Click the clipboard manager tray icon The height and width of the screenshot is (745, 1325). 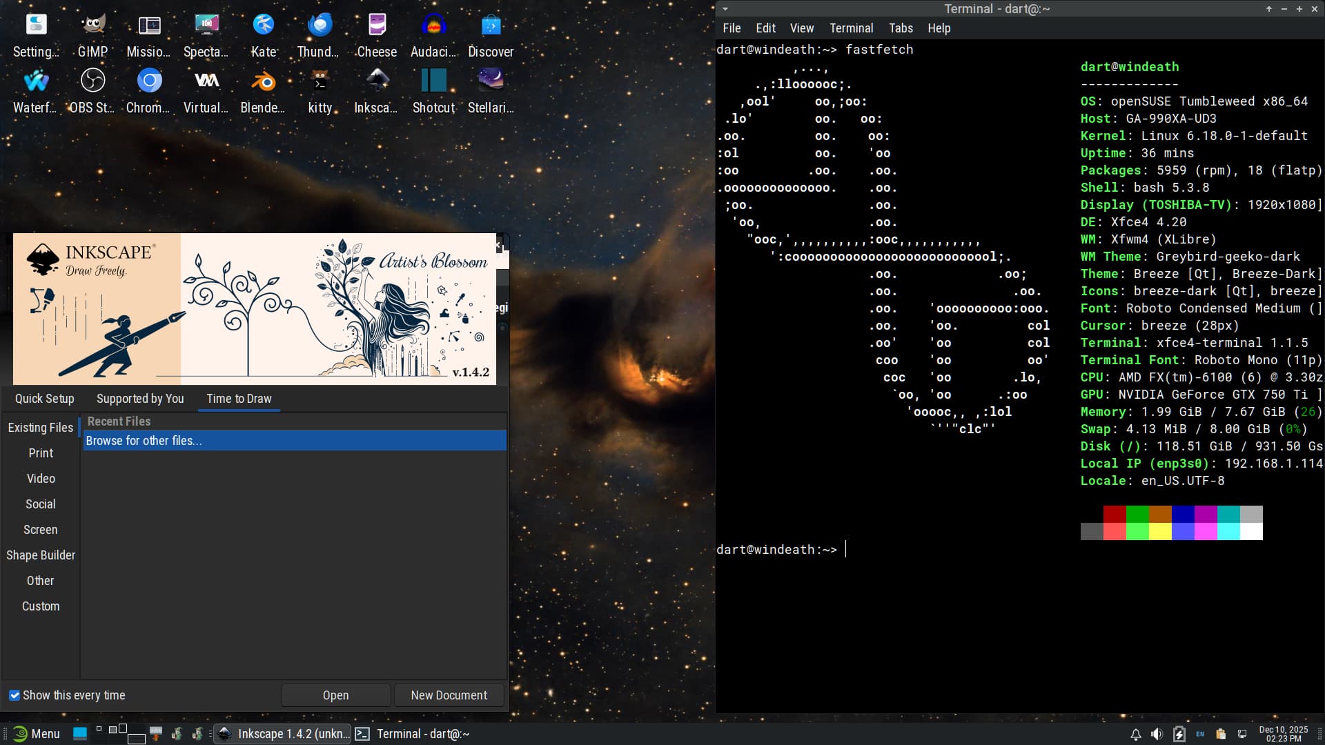pyautogui.click(x=1221, y=734)
